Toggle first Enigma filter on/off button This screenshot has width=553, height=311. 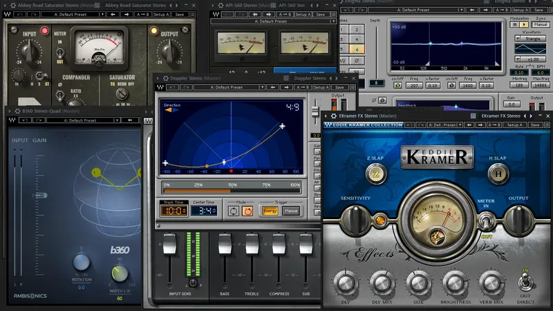398,85
